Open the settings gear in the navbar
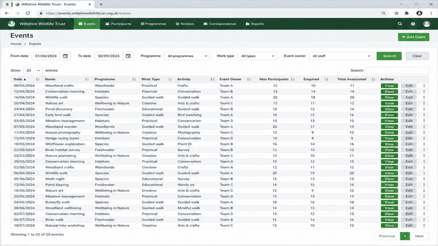The height and width of the screenshot is (246, 438). (413, 24)
